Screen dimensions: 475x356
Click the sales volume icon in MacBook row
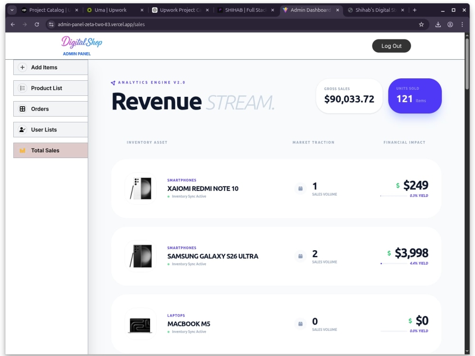pyautogui.click(x=301, y=324)
